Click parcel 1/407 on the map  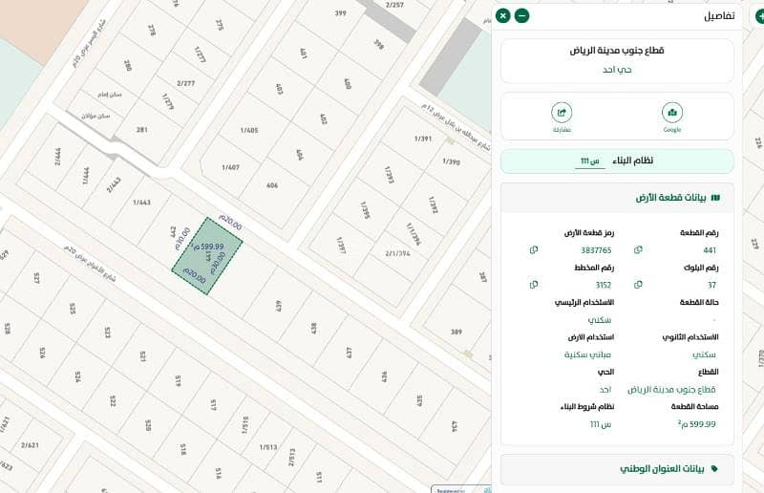tap(230, 167)
